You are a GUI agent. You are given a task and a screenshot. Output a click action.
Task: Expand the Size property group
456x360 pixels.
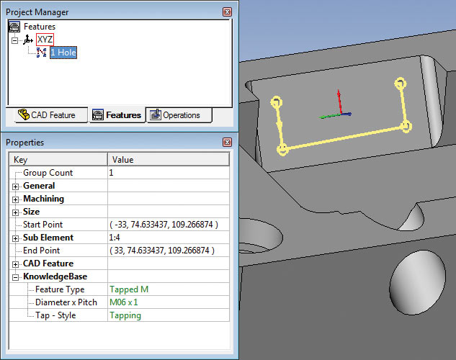pyautogui.click(x=15, y=212)
